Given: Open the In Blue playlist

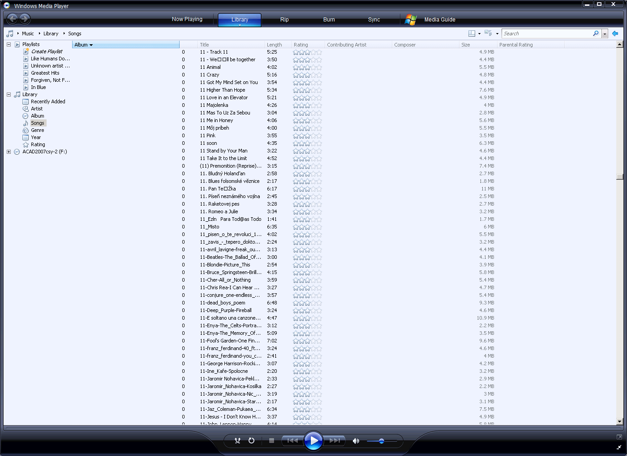Looking at the screenshot, I should pyautogui.click(x=38, y=87).
